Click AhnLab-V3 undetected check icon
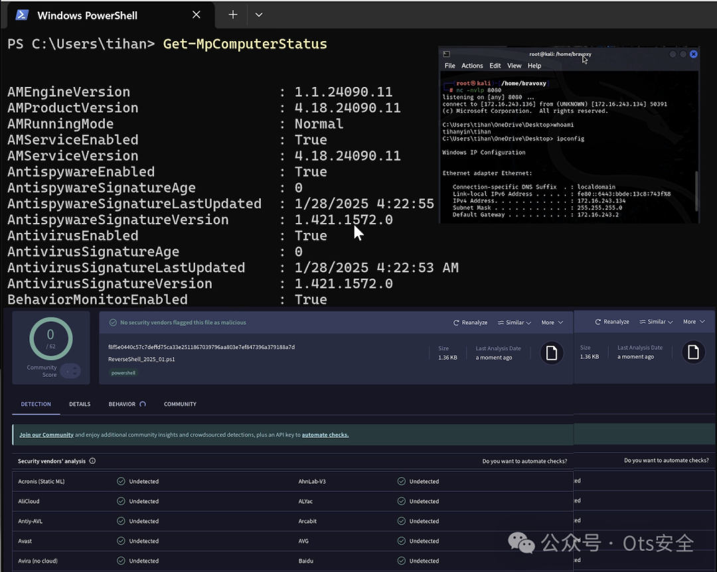The width and height of the screenshot is (717, 572). point(402,481)
